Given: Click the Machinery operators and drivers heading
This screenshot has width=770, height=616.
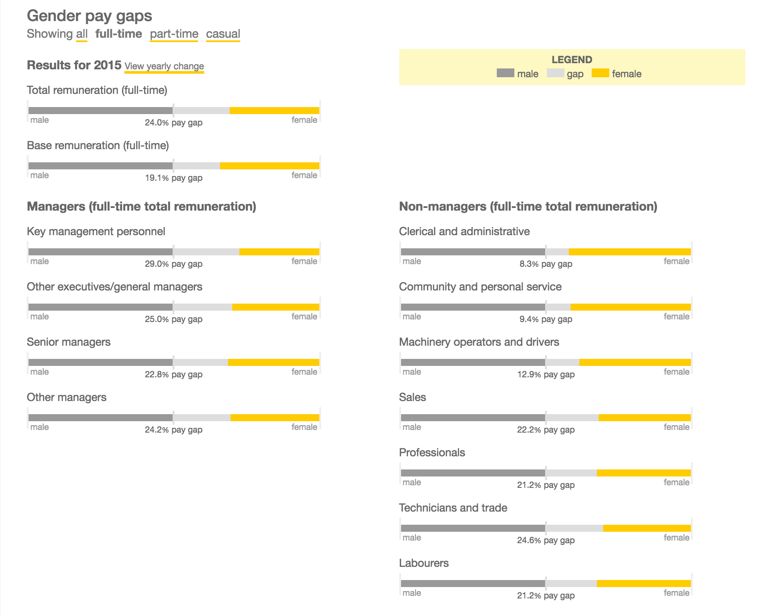Looking at the screenshot, I should coord(479,342).
